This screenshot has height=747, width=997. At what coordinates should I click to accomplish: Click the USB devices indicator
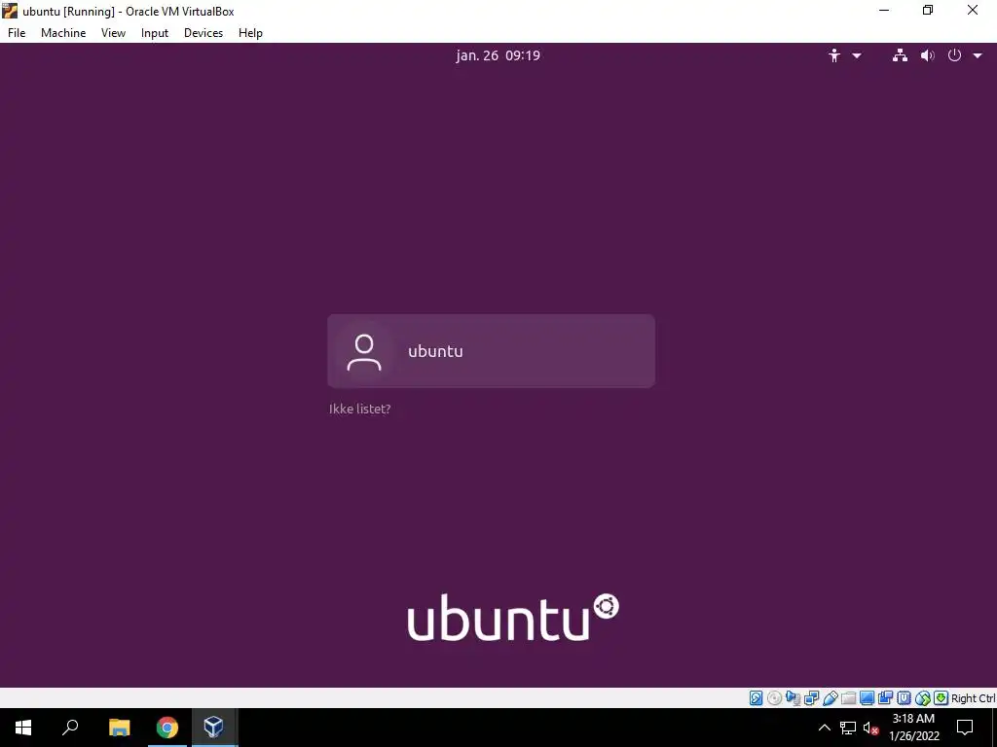(831, 698)
